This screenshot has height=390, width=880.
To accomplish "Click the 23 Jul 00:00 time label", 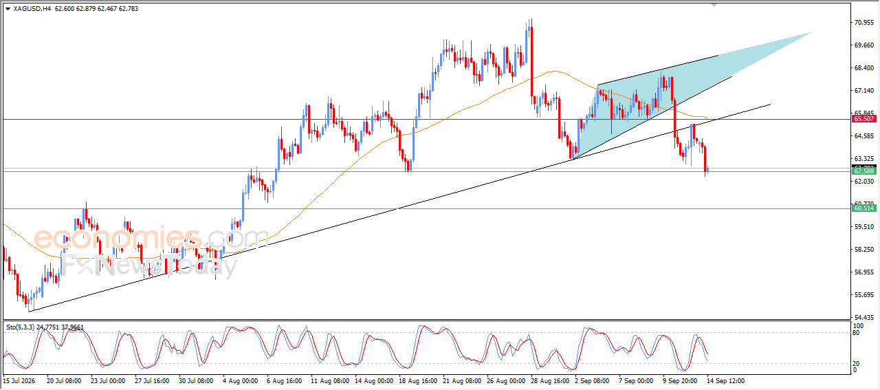I will coord(107,380).
